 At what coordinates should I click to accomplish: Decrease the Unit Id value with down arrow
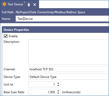click(x=58, y=85)
